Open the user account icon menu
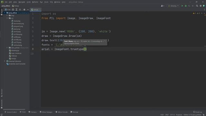 (163, 6)
